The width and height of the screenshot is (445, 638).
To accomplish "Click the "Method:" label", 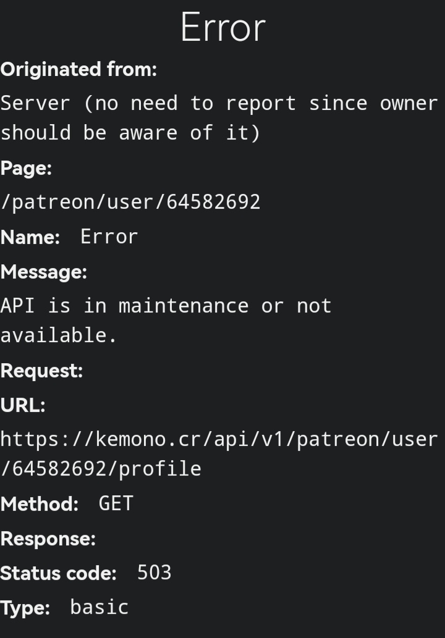I will (40, 504).
